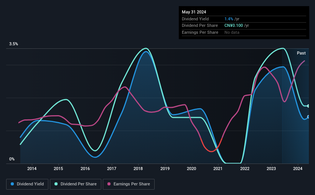The height and width of the screenshot is (195, 315).
Task: Click the Dividend Per Share tooltip row label
Action: pos(200,26)
